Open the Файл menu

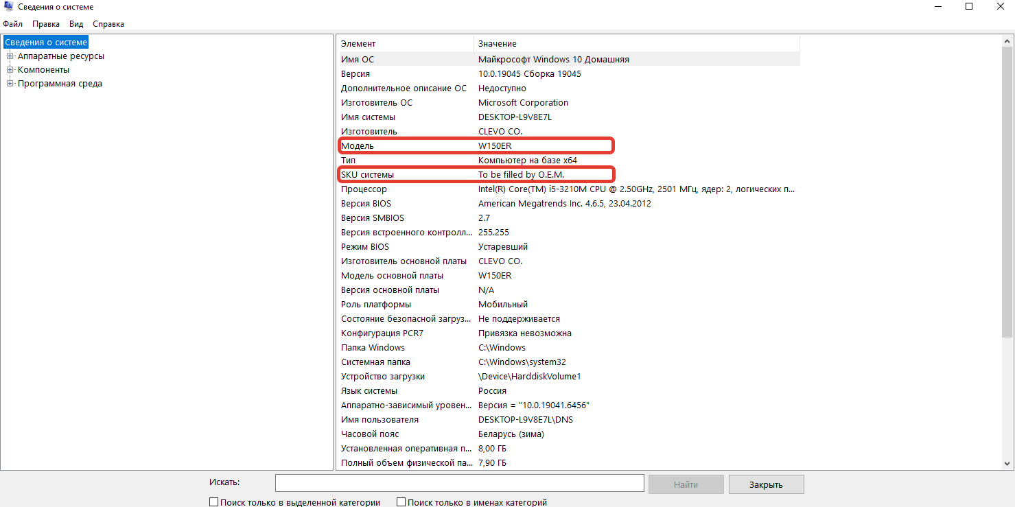(x=12, y=24)
